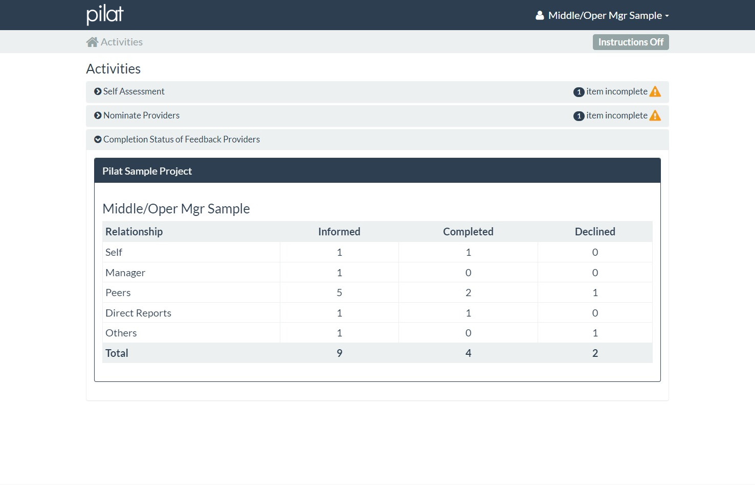Select the Peers row label
This screenshot has height=485, width=755.
coord(118,293)
